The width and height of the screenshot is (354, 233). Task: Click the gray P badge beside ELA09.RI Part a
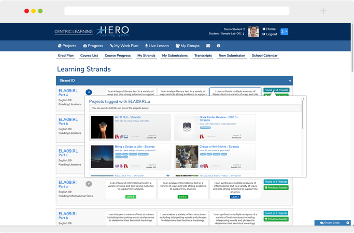pyautogui.click(x=89, y=184)
